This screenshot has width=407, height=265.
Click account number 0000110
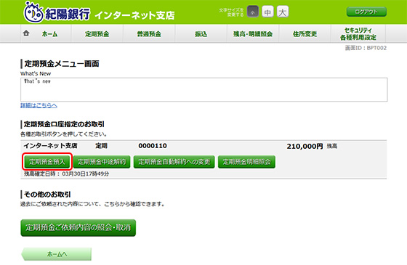153,146
